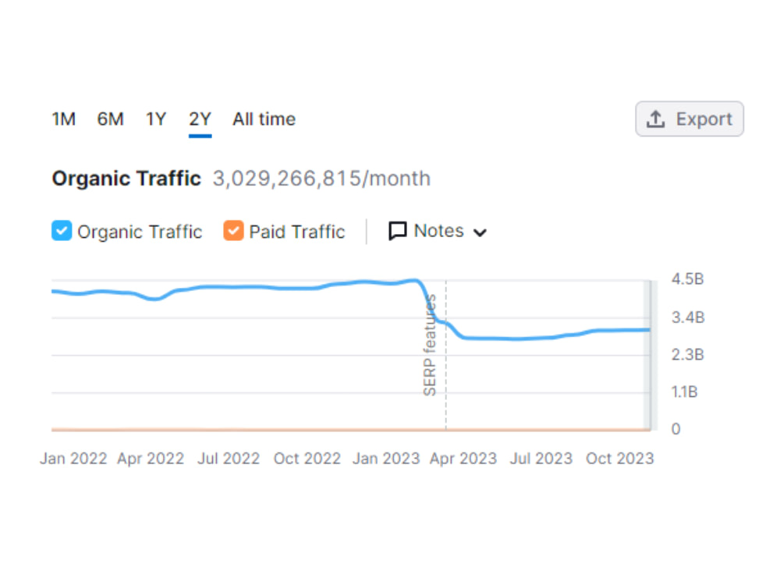The width and height of the screenshot is (780, 585).
Task: Choose the 1Y time range tab
Action: [x=156, y=119]
